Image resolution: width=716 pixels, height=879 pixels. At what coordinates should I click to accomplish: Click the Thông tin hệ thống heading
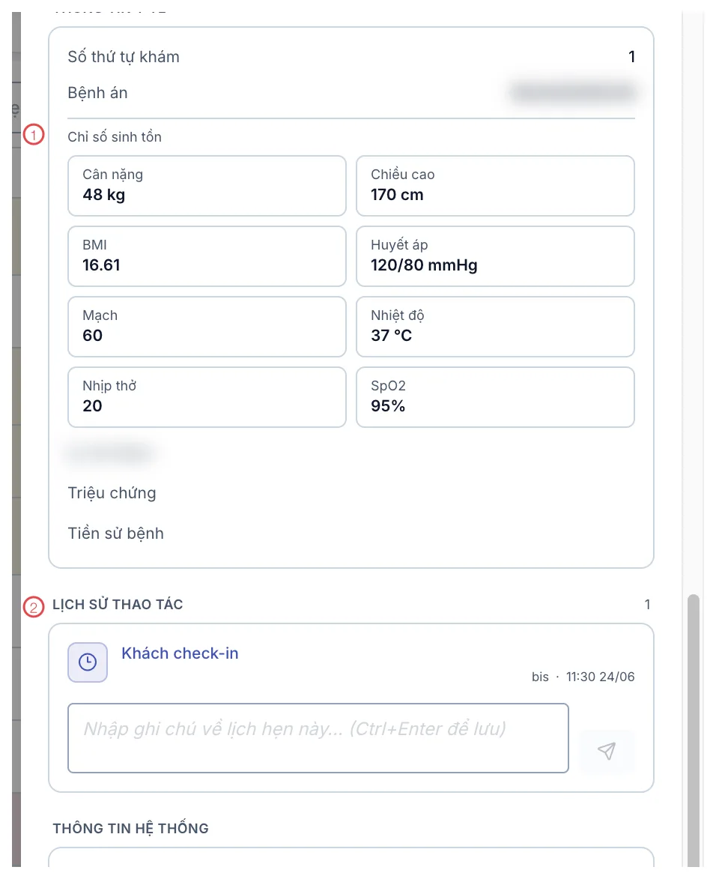[x=130, y=829]
